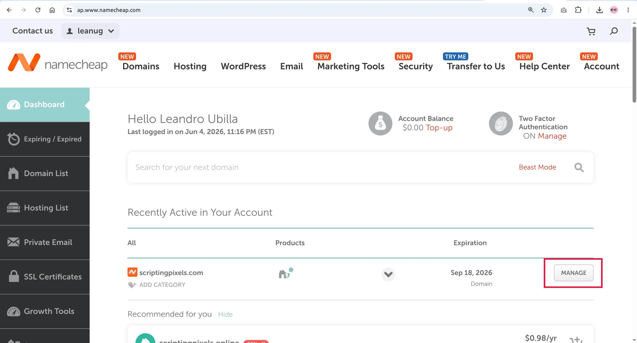Screen dimensions: 637x343
Task: Open Private Email in sidebar
Action: coord(45,242)
